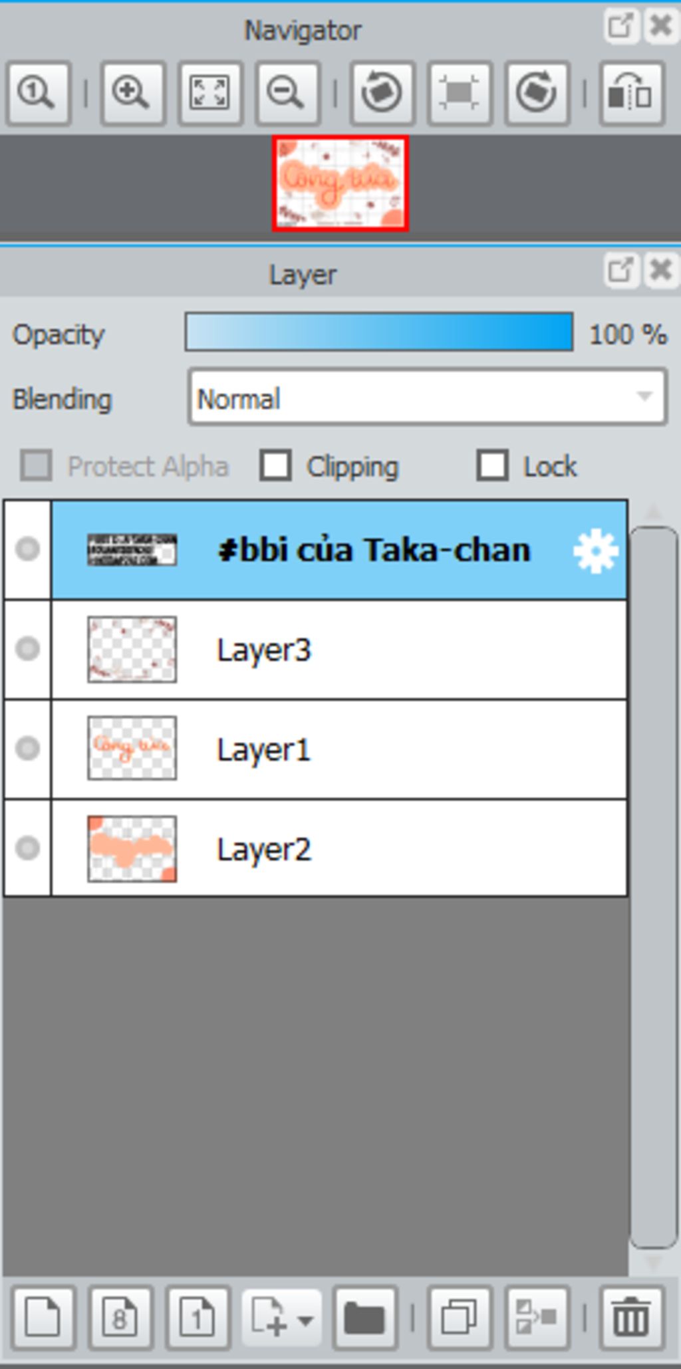This screenshot has width=681, height=1369.
Task: Toggle visibility of Layer3
Action: 27,649
